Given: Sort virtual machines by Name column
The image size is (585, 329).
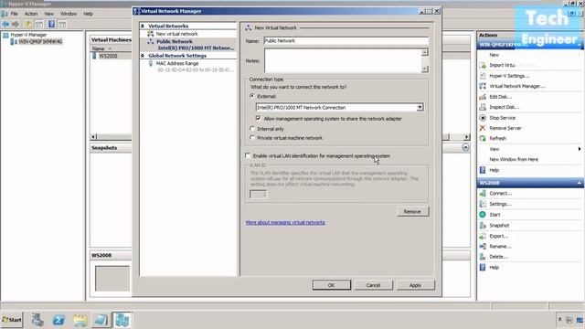Looking at the screenshot, I should [x=99, y=48].
